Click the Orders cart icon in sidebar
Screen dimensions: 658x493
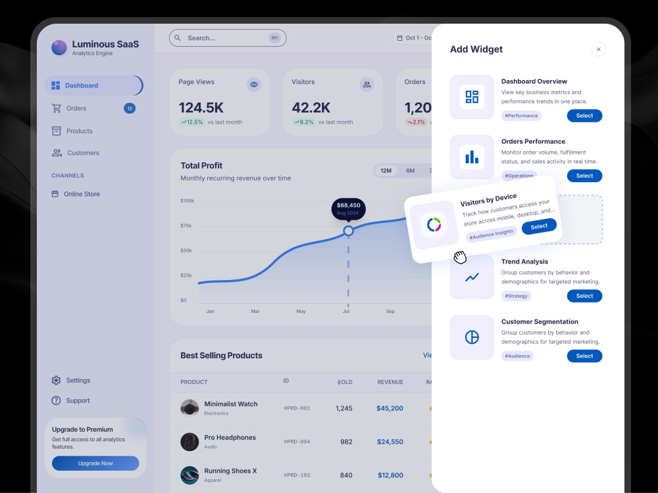pos(56,108)
